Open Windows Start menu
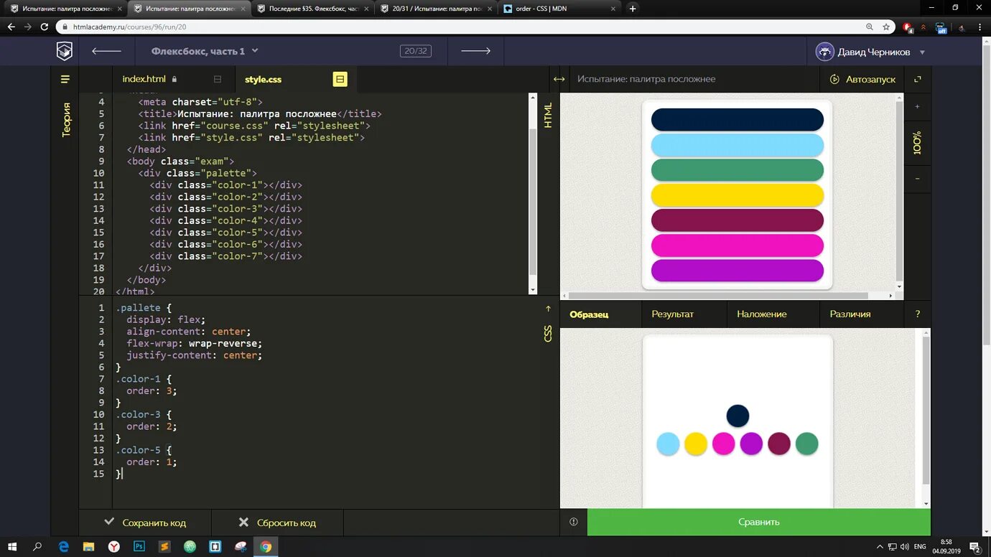 pyautogui.click(x=13, y=546)
